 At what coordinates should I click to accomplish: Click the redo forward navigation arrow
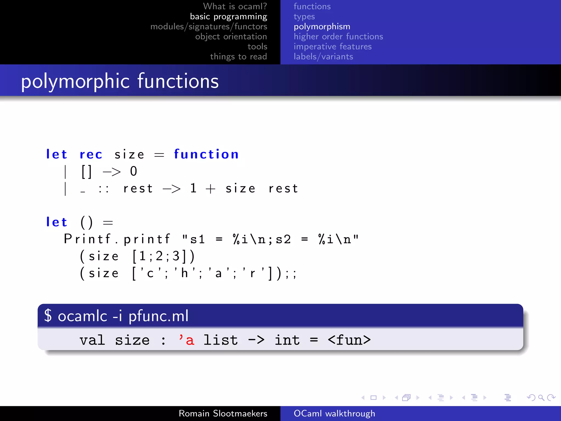pos(551,398)
